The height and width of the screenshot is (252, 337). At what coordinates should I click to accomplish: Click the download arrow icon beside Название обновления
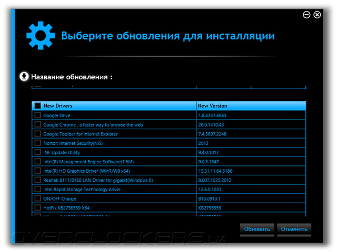coord(24,76)
